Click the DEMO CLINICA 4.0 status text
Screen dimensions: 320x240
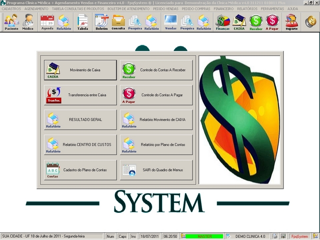point(250,236)
